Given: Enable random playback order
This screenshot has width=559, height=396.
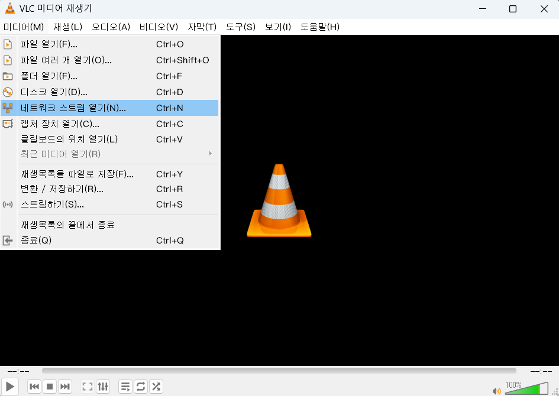Looking at the screenshot, I should (156, 387).
